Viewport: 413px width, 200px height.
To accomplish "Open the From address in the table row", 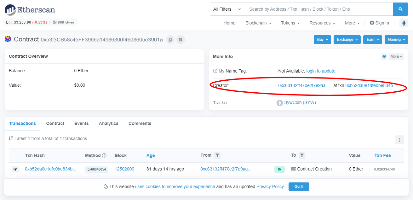I will click(226, 169).
